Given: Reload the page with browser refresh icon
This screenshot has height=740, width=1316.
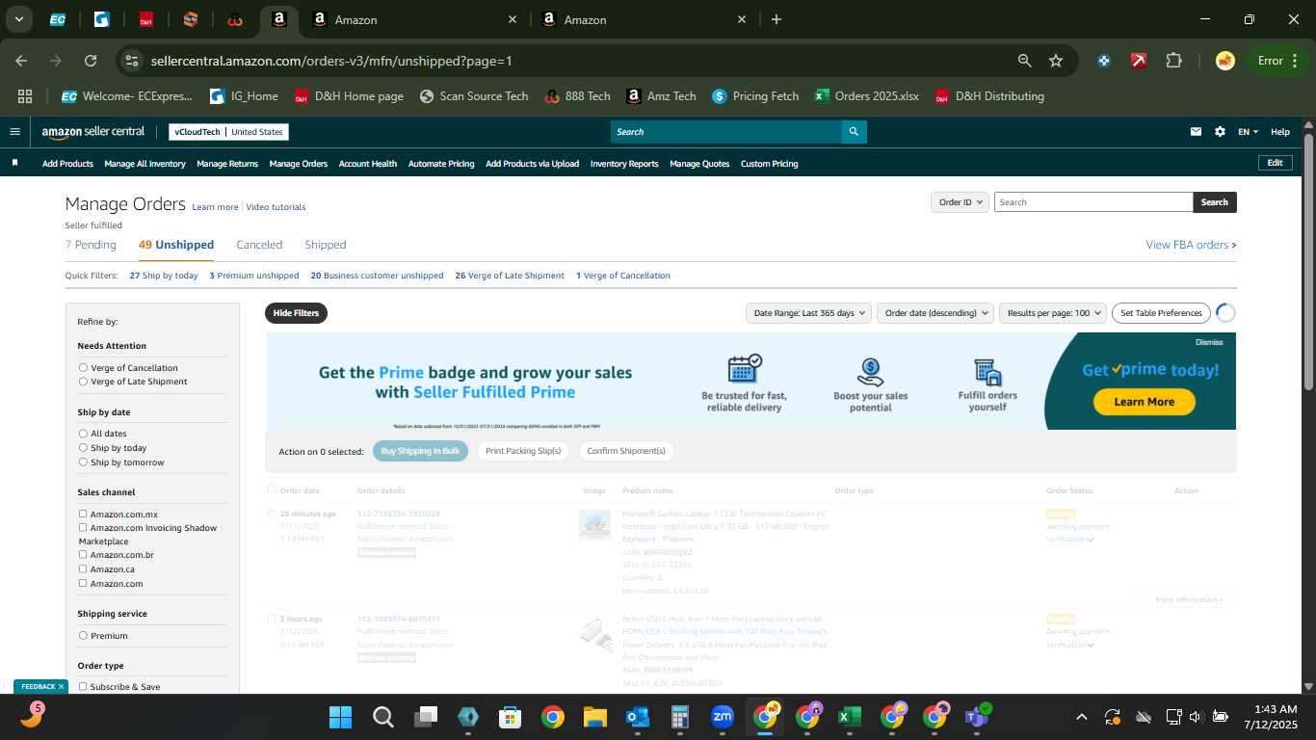Looking at the screenshot, I should [91, 61].
